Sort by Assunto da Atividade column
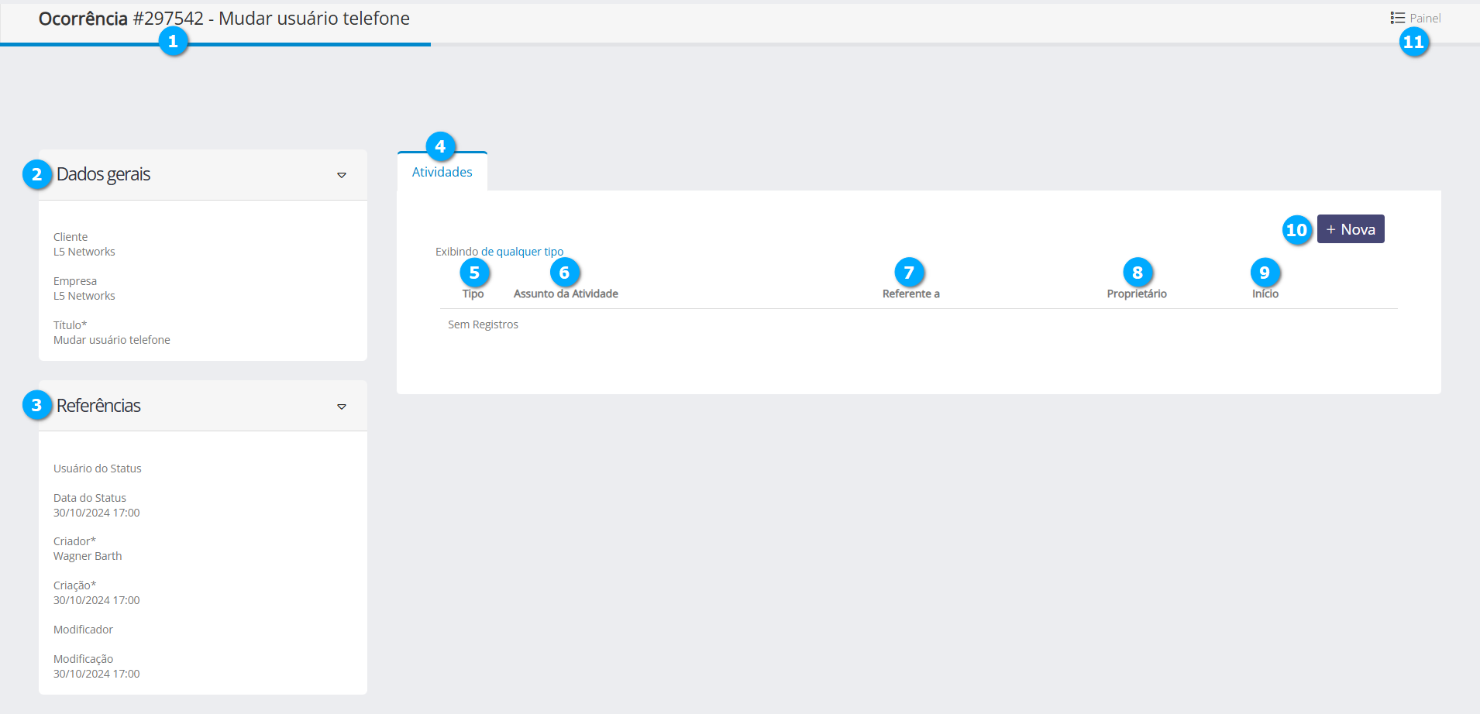Image resolution: width=1480 pixels, height=714 pixels. 566,294
